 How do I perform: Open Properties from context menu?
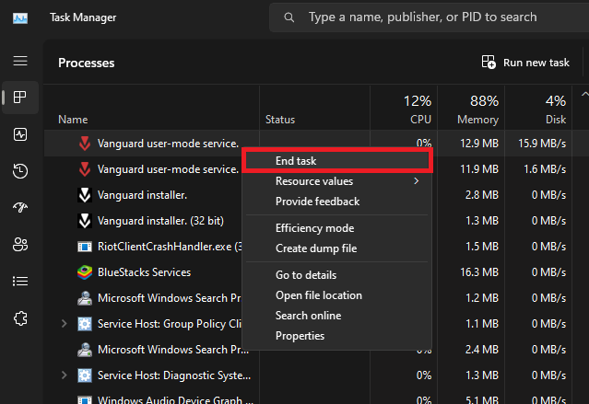click(x=337, y=336)
